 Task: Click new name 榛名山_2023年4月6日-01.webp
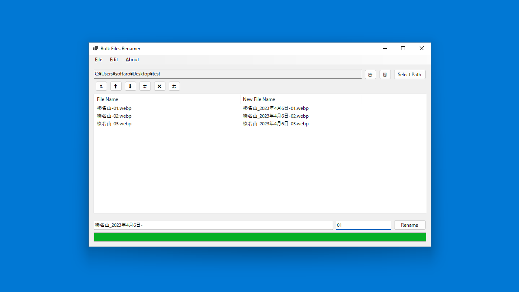coord(276,108)
